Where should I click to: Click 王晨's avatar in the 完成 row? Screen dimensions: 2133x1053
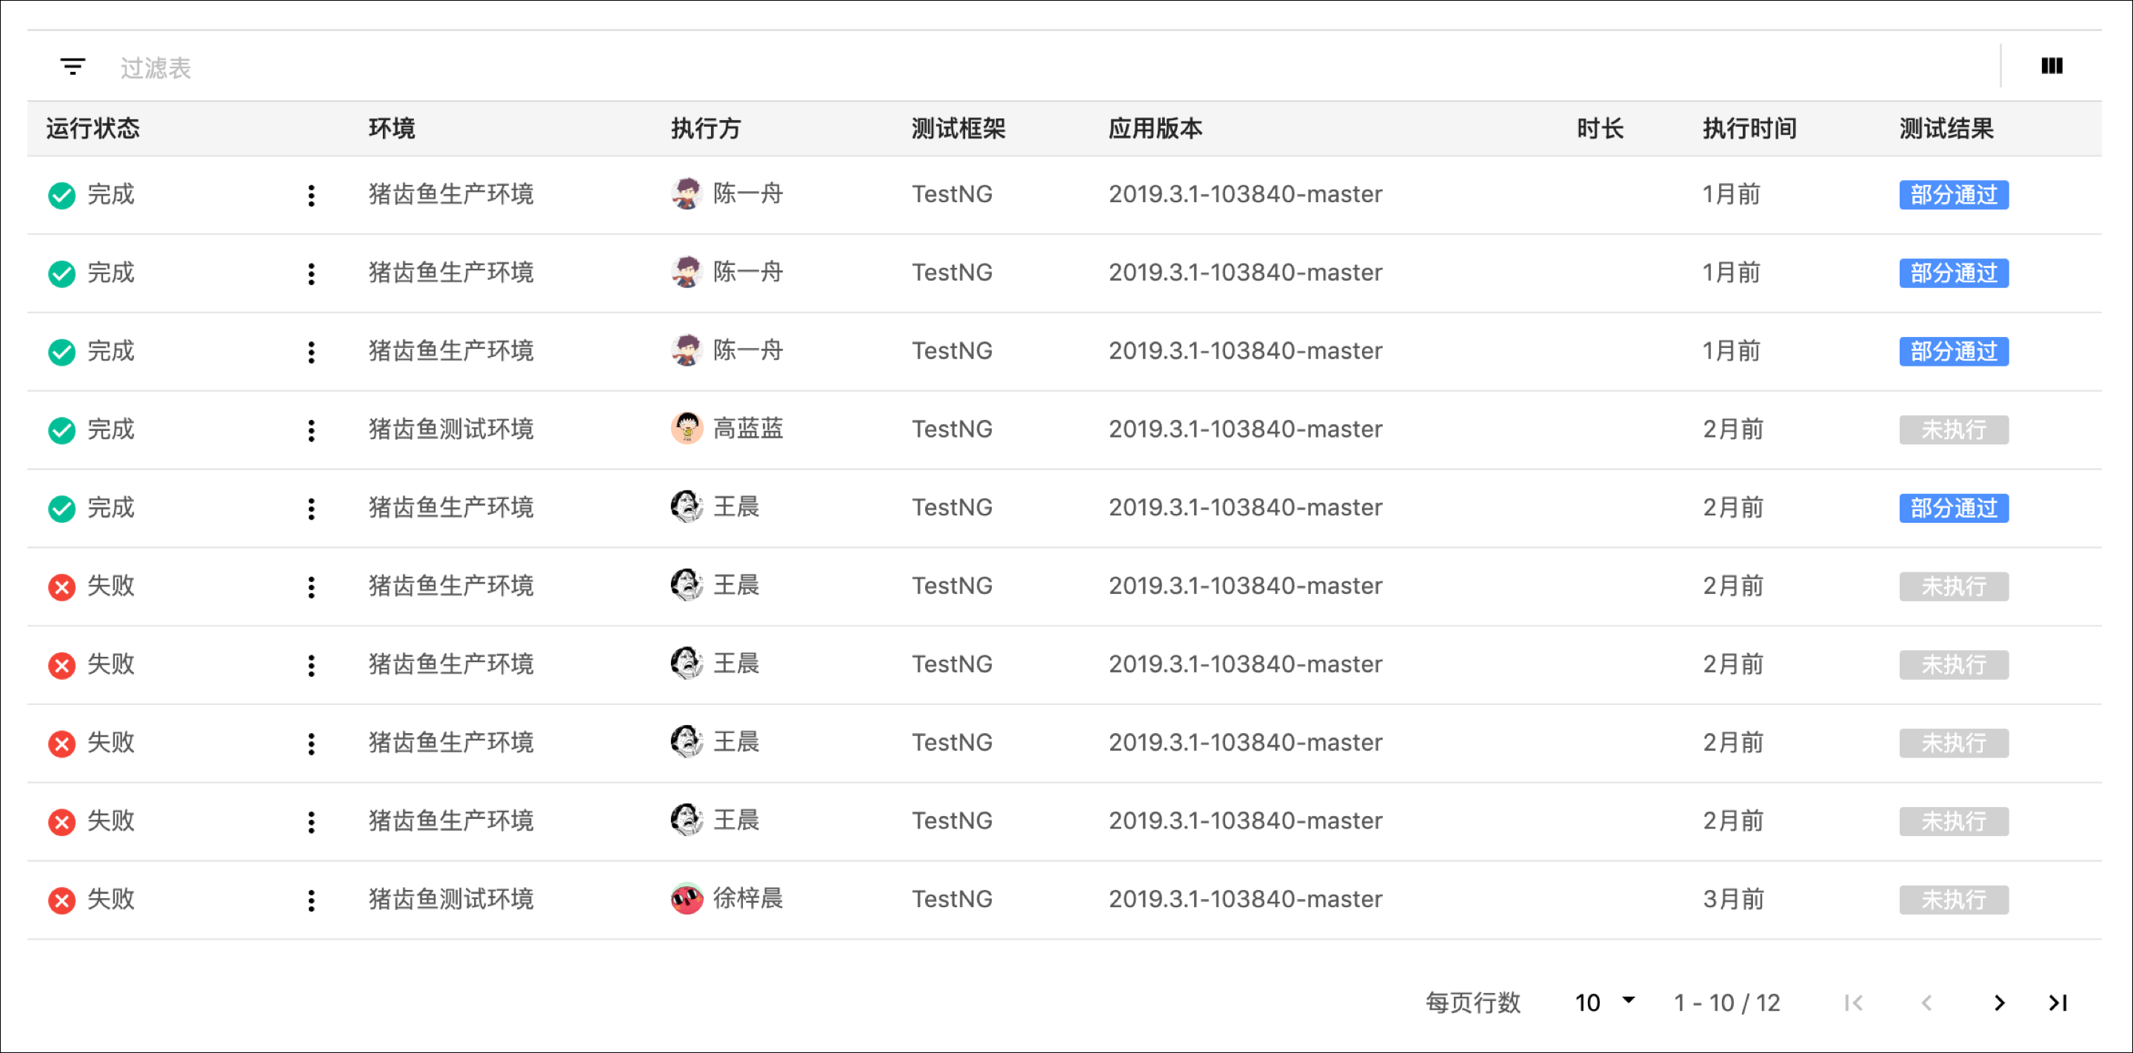pyautogui.click(x=687, y=506)
